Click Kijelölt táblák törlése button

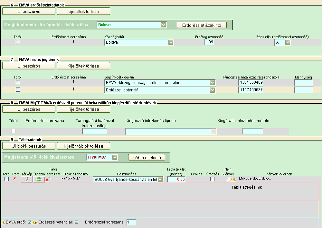(x=83, y=146)
